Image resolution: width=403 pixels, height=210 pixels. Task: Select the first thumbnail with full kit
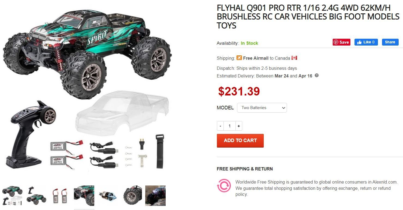click(12, 196)
